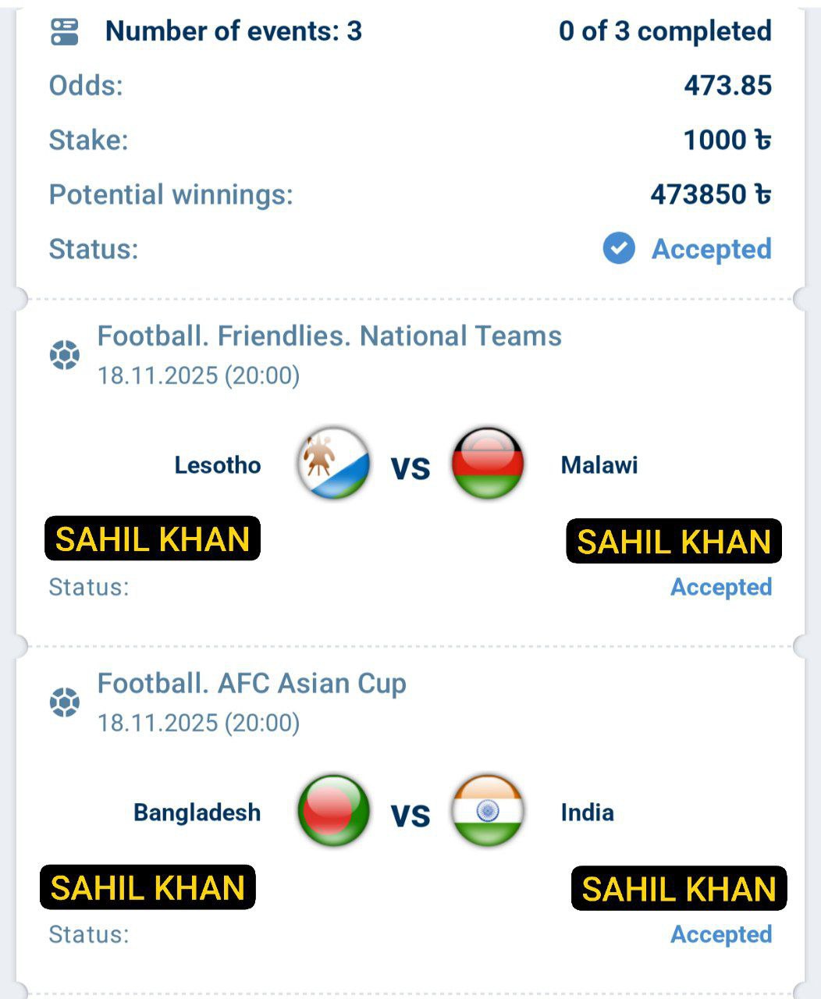
Task: Open Football. AFC Asian Cup event
Action: coord(251,684)
